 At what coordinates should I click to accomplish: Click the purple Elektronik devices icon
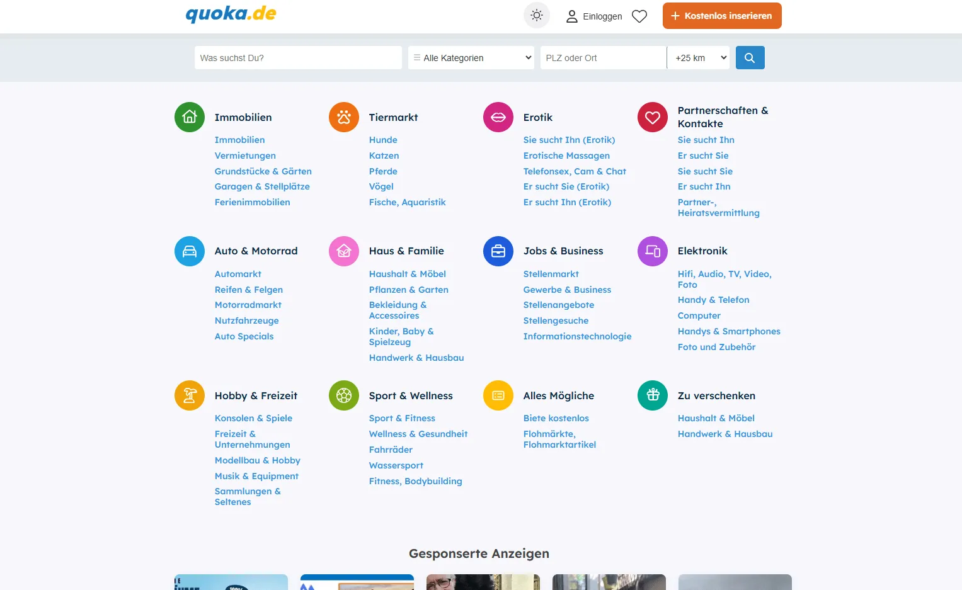coord(653,251)
